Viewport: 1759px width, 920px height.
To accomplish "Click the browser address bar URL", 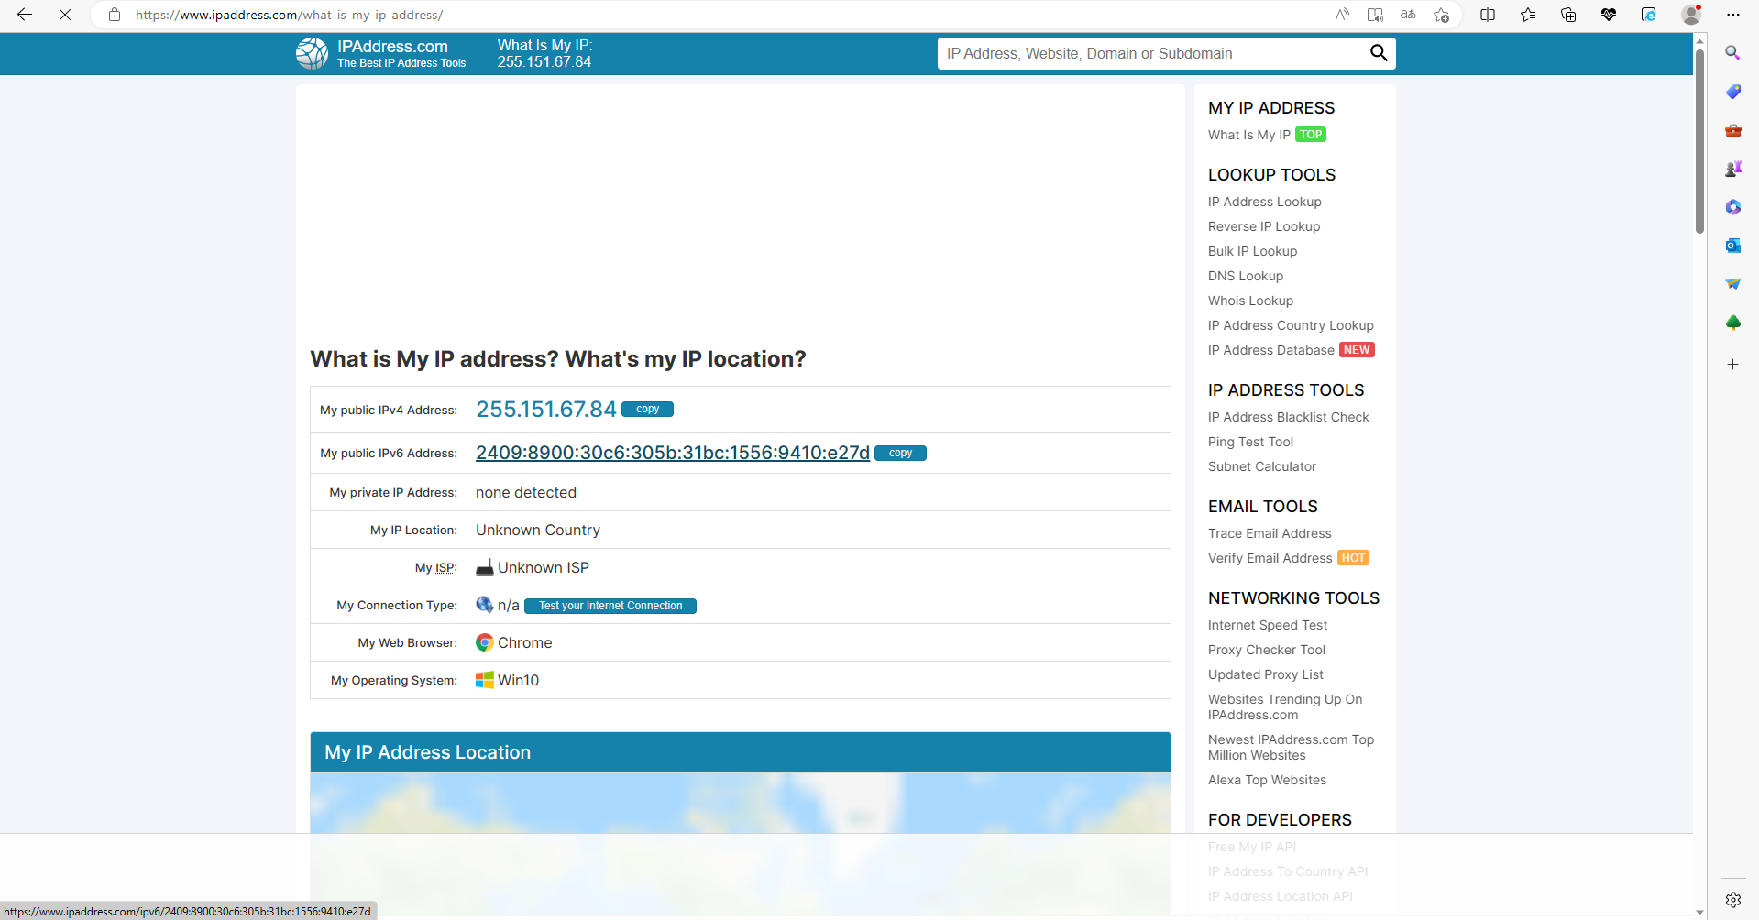I will (289, 15).
